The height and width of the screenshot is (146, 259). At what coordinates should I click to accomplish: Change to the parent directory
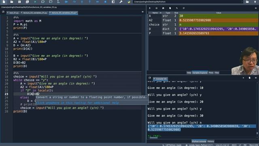click(255, 2)
